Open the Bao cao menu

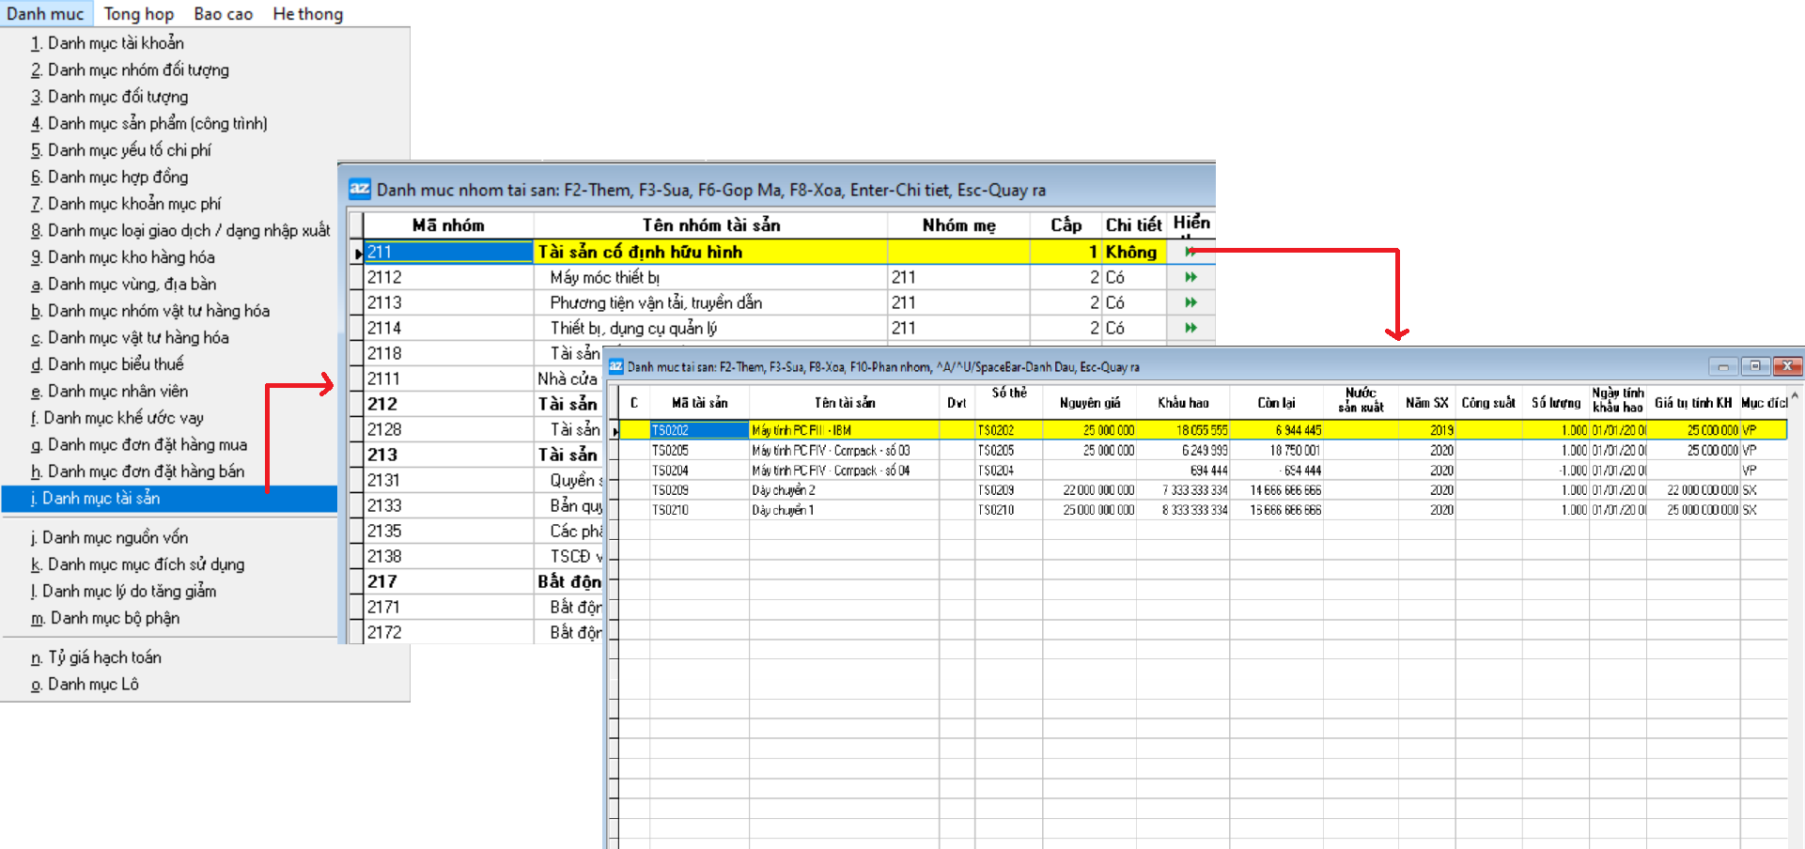point(223,14)
